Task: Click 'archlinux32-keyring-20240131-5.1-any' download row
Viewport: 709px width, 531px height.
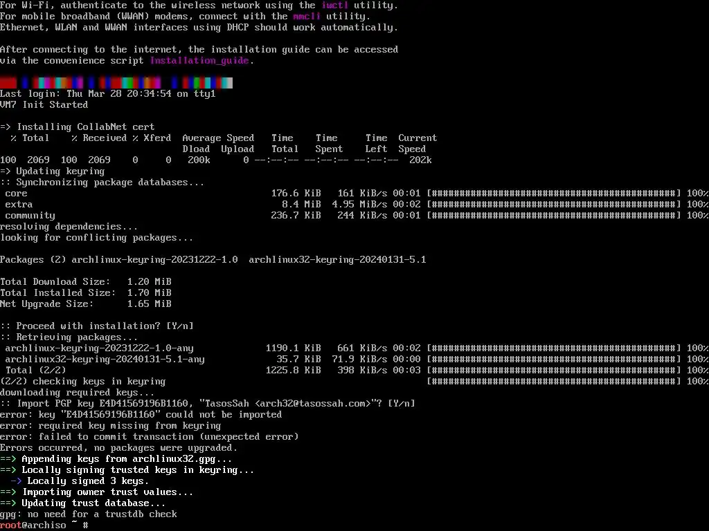Action: [x=354, y=360]
